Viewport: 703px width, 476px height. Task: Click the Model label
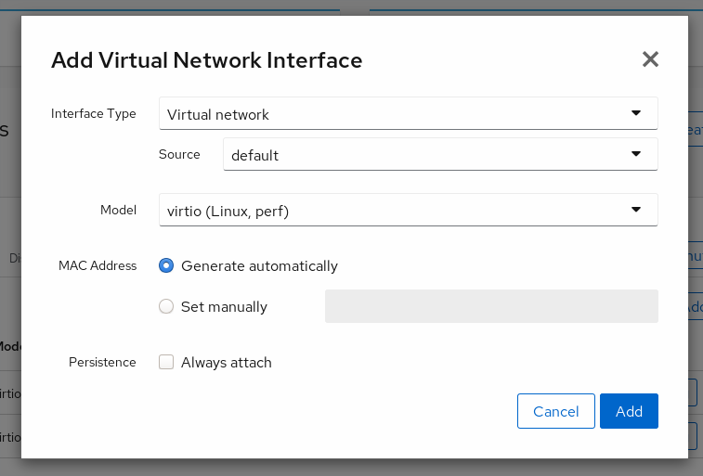tap(118, 210)
